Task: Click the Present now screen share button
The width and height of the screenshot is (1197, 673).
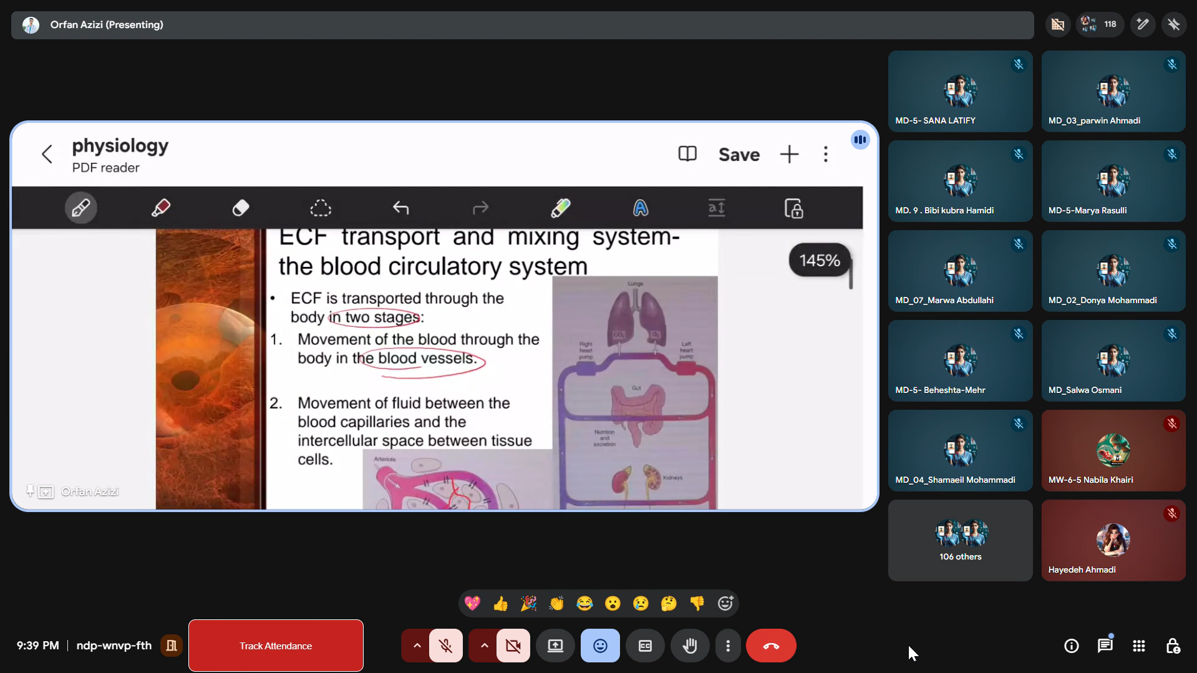Action: pyautogui.click(x=555, y=646)
